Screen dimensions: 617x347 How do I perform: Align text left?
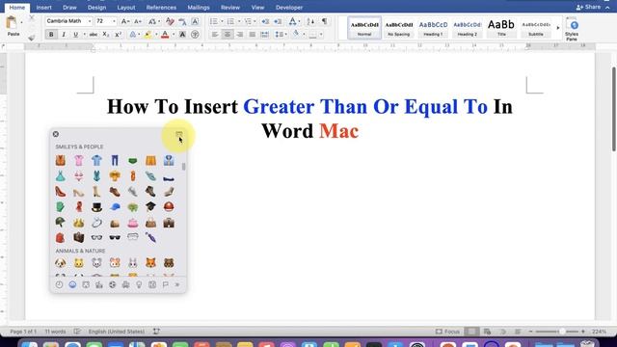point(215,35)
